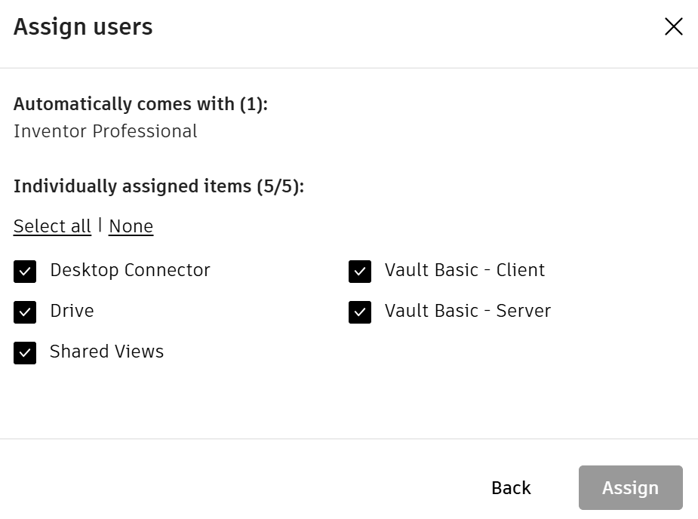This screenshot has height=519, width=698.
Task: Click the Select all link
Action: pyautogui.click(x=52, y=226)
